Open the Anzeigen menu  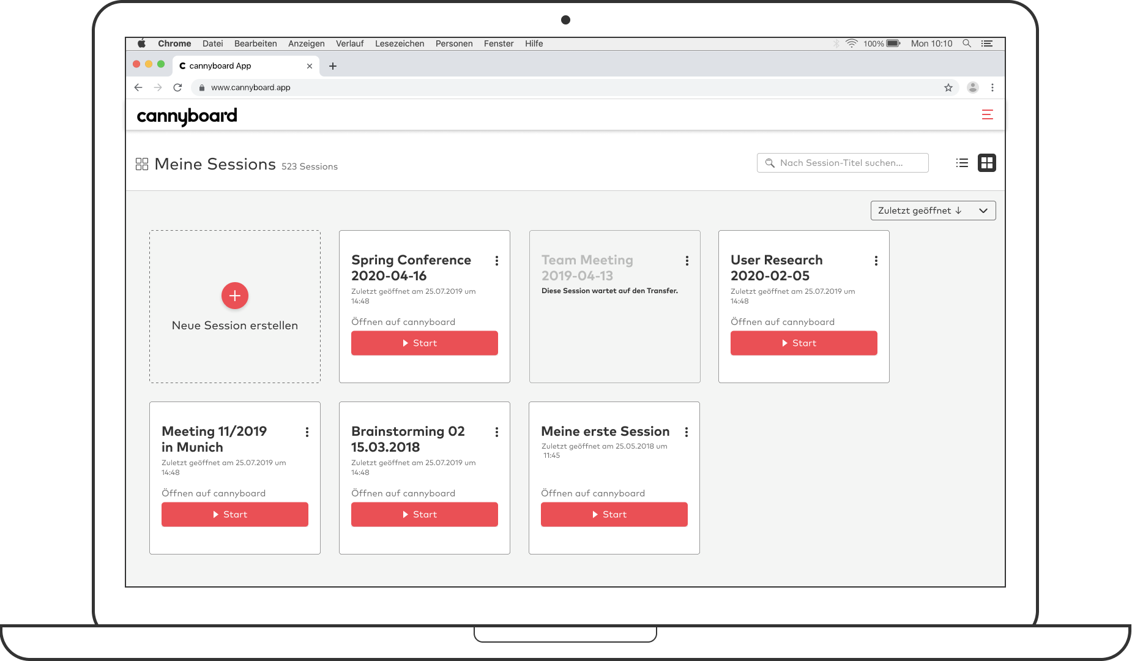(307, 43)
